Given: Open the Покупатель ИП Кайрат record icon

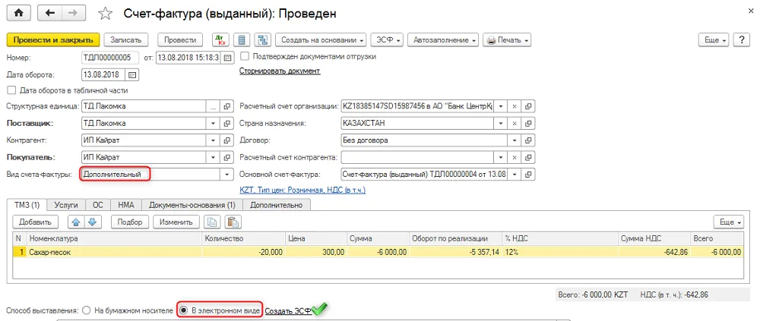Looking at the screenshot, I should (x=226, y=157).
